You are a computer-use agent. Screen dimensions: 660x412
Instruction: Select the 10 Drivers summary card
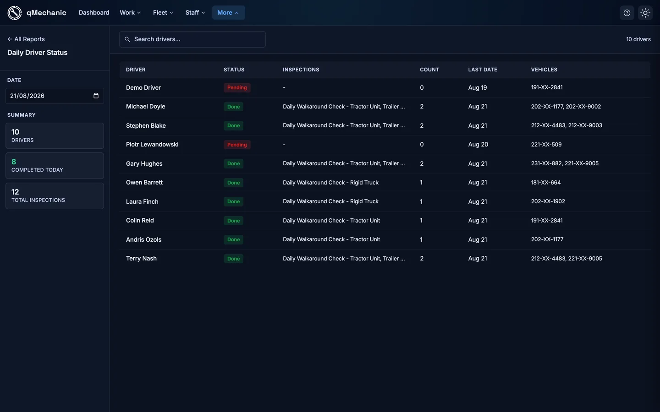55,136
